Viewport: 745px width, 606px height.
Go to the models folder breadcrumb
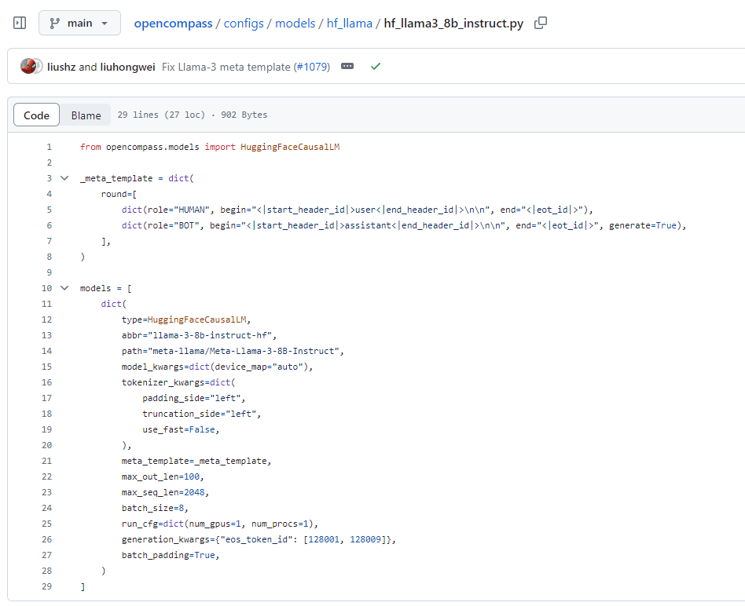pos(295,24)
